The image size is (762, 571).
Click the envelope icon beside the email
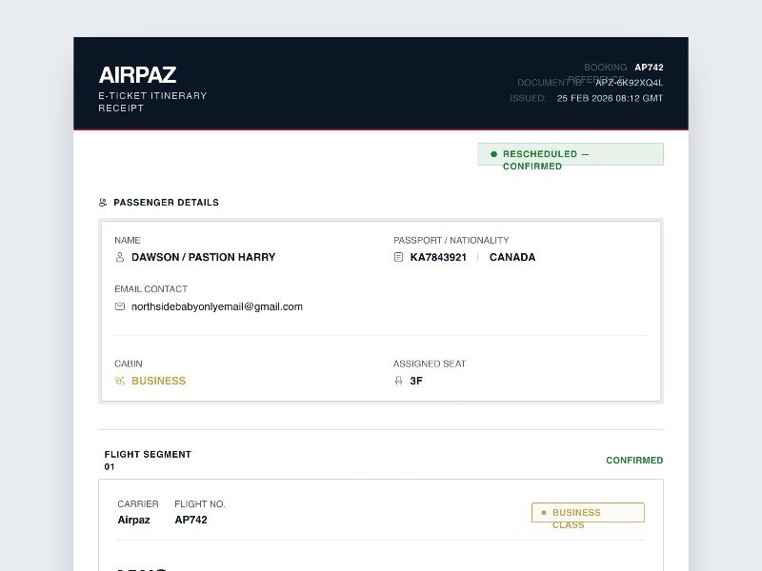coord(120,306)
